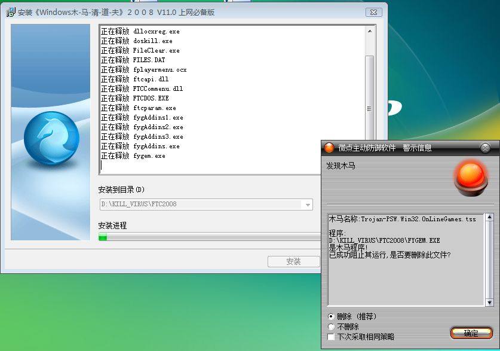Viewport: 500px width, 351px height.
Task: Click the alert title 微点主动防御软件 警示信息
Action: click(x=385, y=148)
